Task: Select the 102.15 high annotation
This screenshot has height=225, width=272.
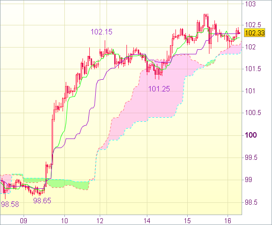Action: coord(102,32)
